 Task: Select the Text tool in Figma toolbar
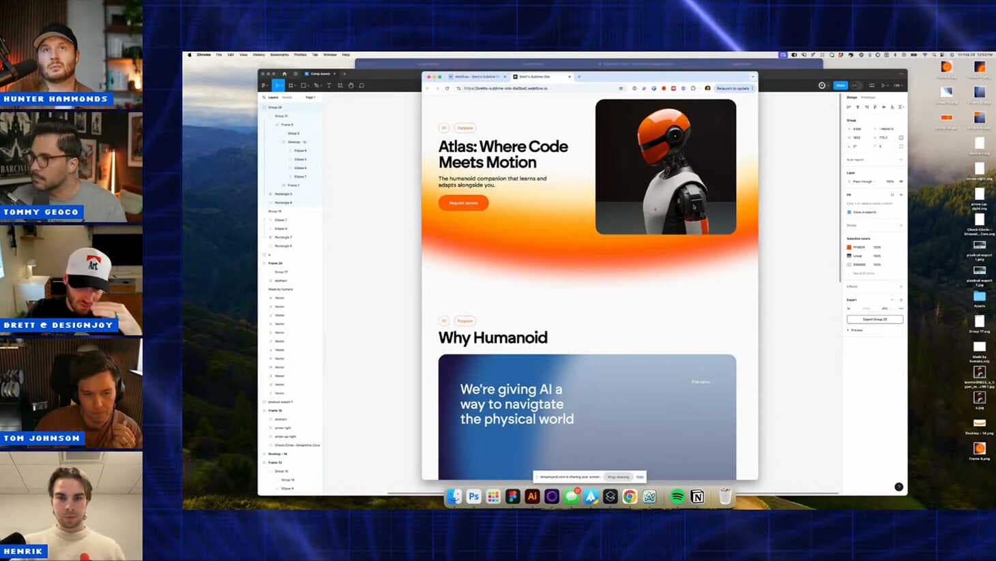tap(329, 86)
